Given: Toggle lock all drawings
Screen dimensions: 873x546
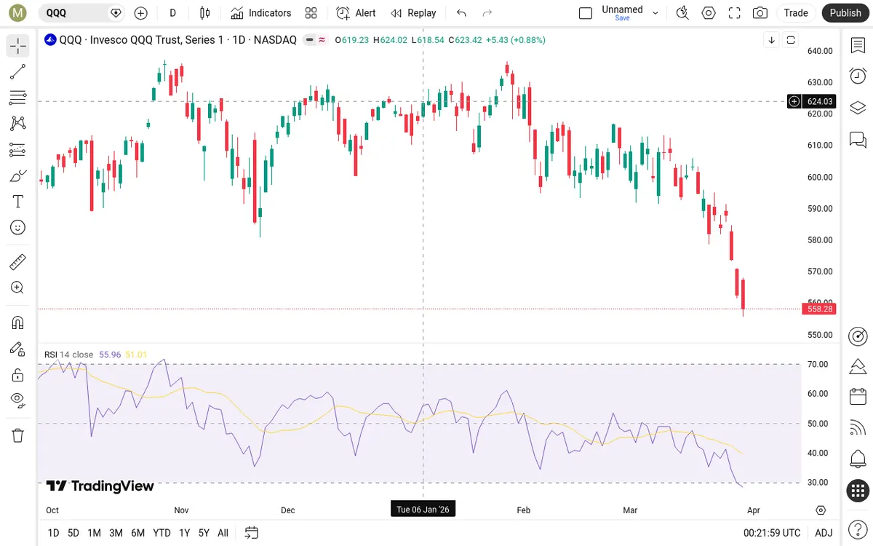Looking at the screenshot, I should [x=18, y=375].
